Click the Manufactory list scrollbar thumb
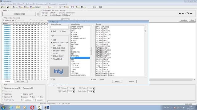The height and width of the screenshot is (110, 197). 91,51
